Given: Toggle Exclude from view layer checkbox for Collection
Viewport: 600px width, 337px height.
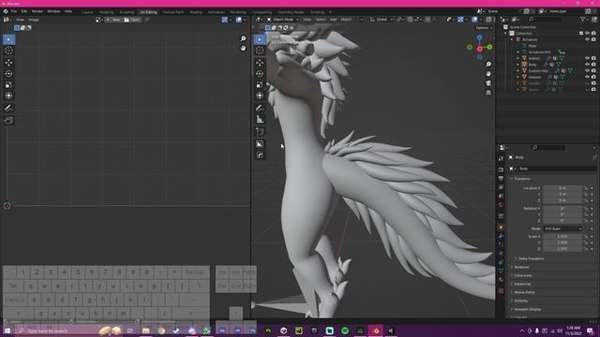Looking at the screenshot, I should pyautogui.click(x=581, y=34).
